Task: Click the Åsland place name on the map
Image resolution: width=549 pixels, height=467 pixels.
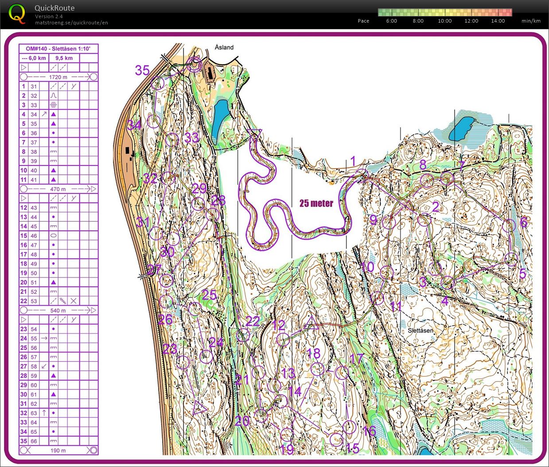Action: (224, 47)
